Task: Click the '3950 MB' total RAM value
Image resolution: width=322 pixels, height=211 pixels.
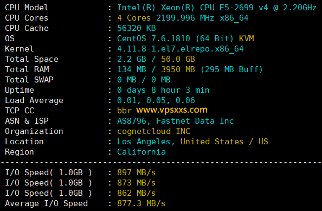Action: [178, 69]
